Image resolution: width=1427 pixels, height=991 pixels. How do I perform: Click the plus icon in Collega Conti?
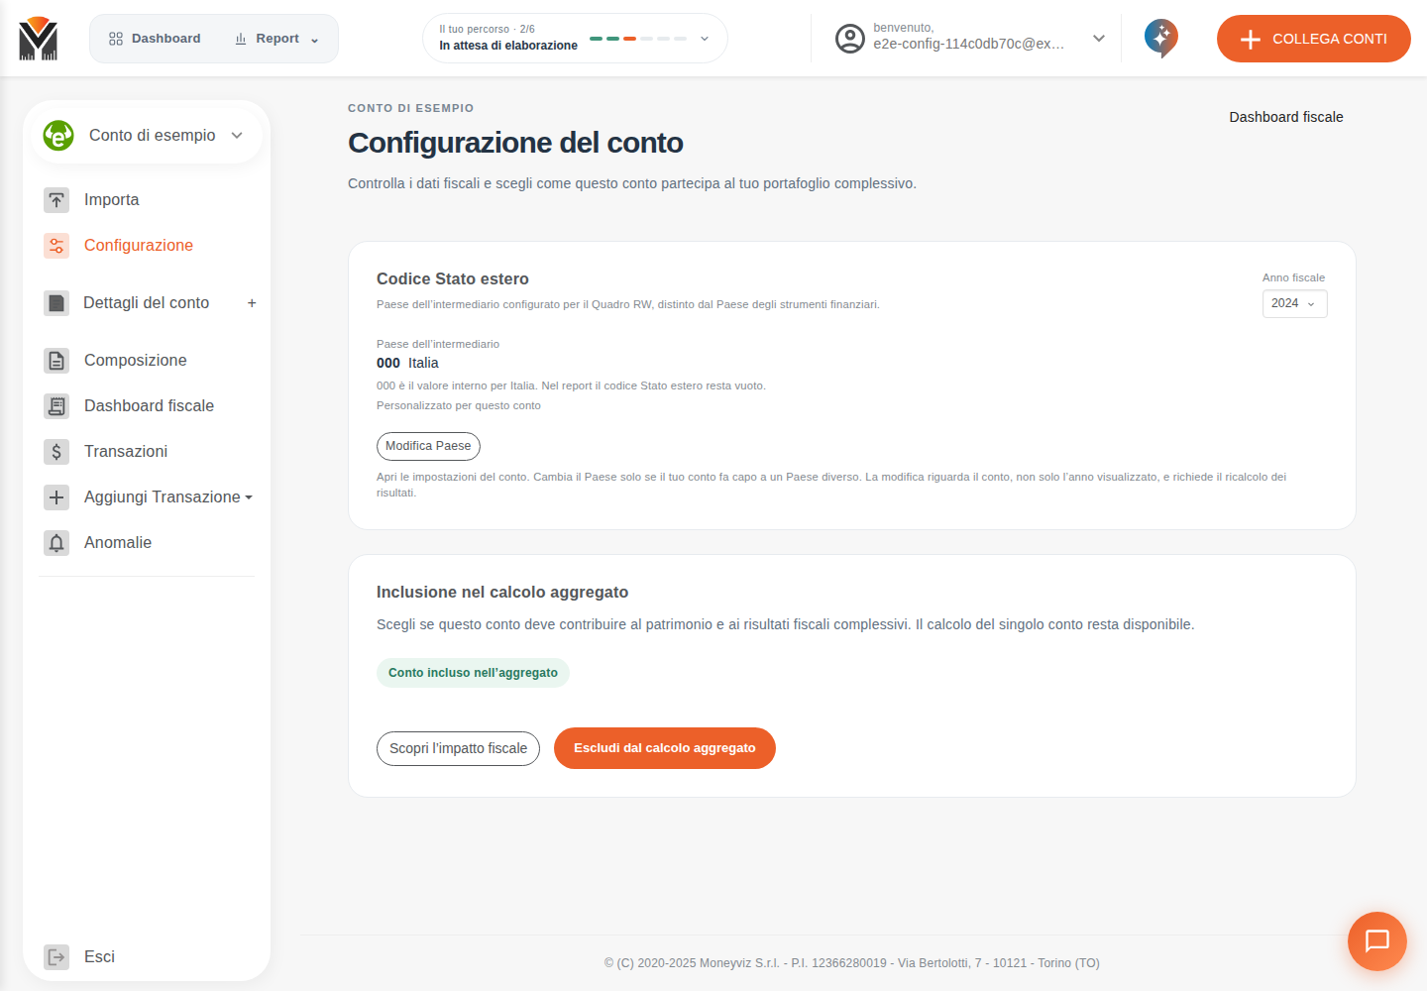pyautogui.click(x=1251, y=40)
